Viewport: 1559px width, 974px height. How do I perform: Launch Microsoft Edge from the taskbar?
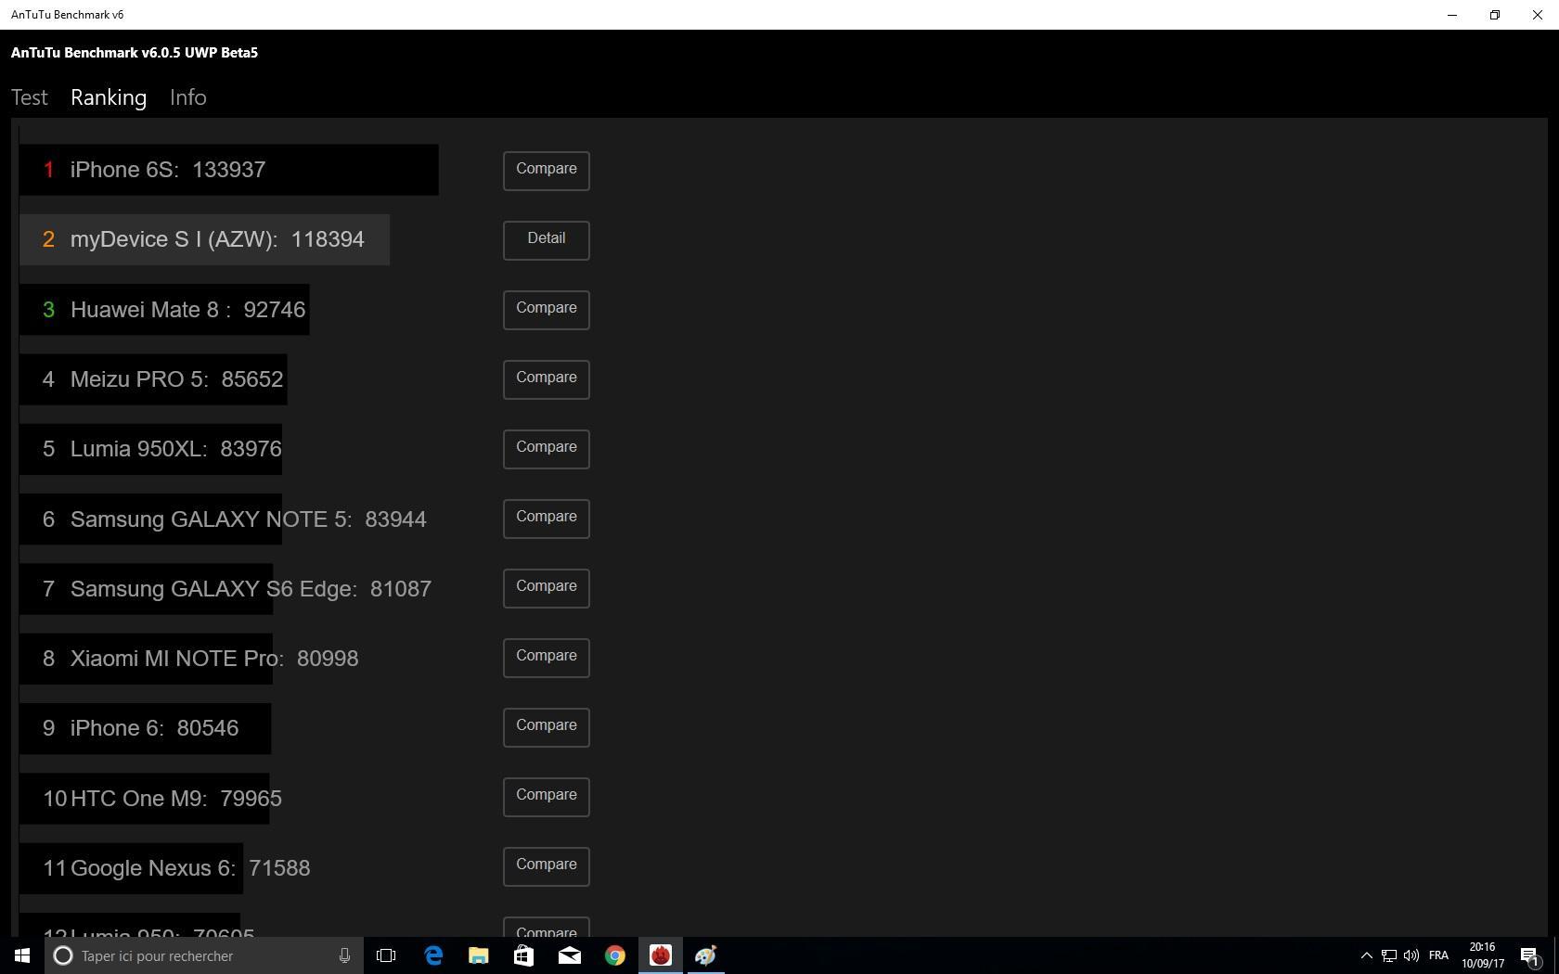(433, 955)
